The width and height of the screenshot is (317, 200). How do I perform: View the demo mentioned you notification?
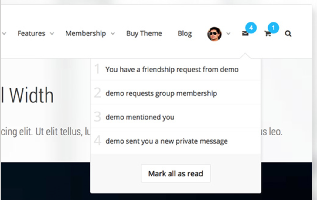point(140,117)
